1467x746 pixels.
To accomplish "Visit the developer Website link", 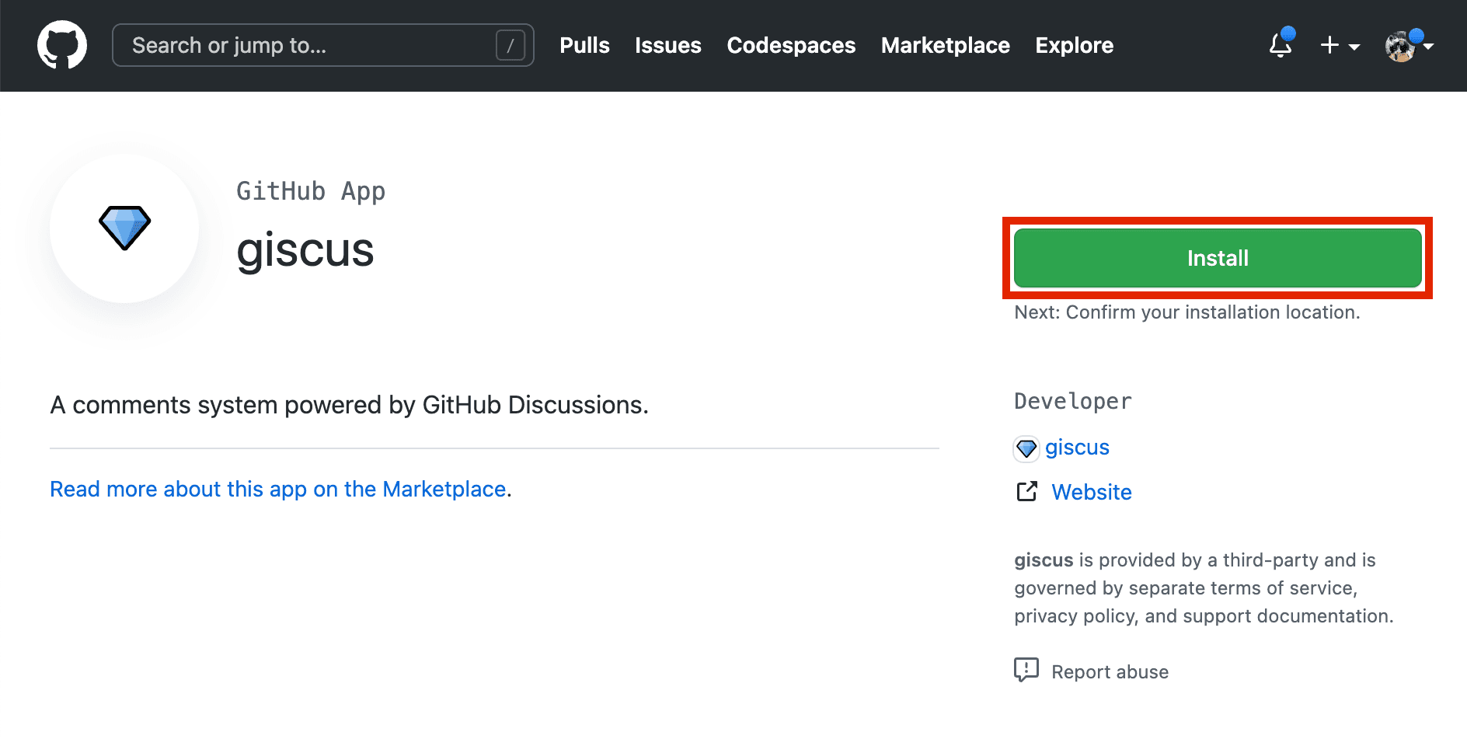I will [x=1092, y=492].
